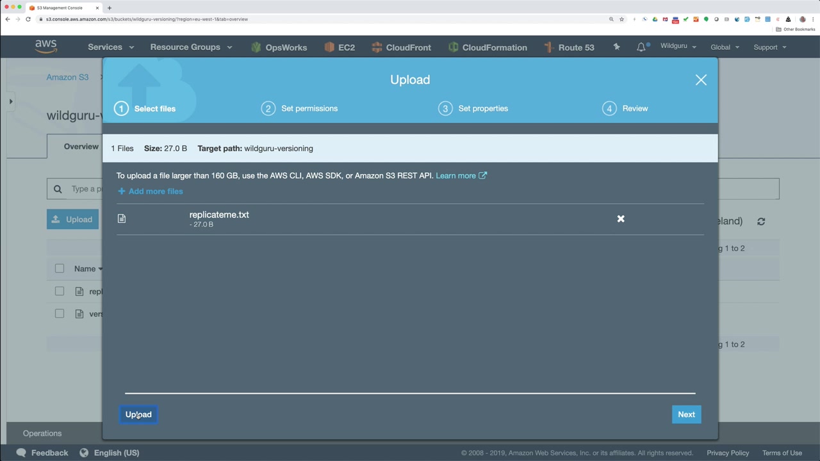Select the S3 Management Console browser tab
820x461 pixels.
click(64, 8)
